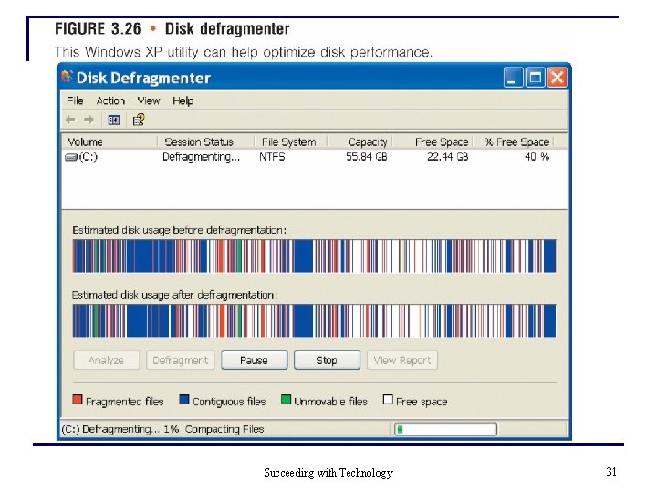Open the Help menu
Image resolution: width=657 pixels, height=493 pixels.
point(183,100)
